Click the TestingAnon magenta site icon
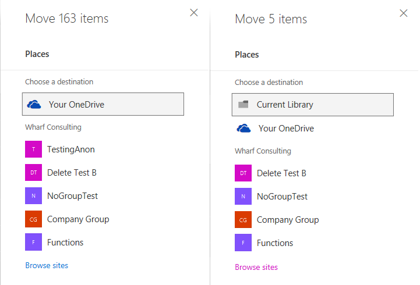 (x=34, y=149)
